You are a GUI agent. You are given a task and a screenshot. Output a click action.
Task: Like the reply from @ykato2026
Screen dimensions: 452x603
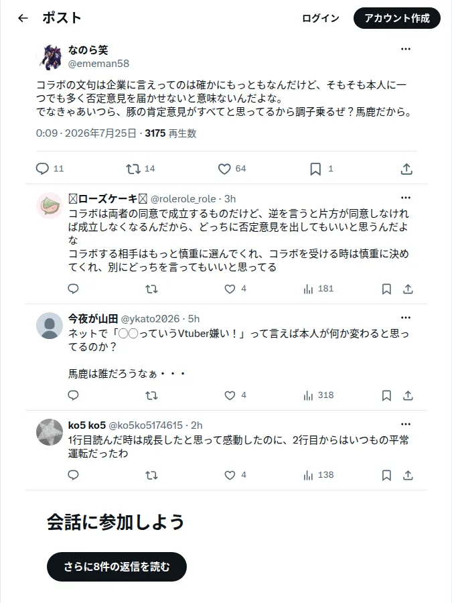(230, 395)
